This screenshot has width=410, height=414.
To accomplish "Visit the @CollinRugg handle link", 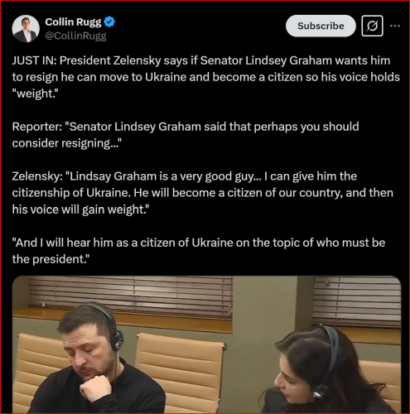I will click(x=75, y=36).
